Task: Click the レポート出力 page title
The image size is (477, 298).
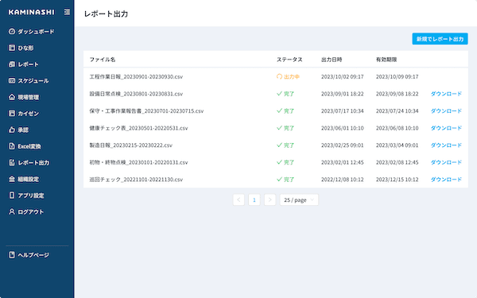Action: coord(106,14)
